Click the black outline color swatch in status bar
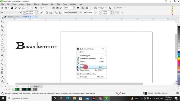180x101 pixels. pos(146,93)
